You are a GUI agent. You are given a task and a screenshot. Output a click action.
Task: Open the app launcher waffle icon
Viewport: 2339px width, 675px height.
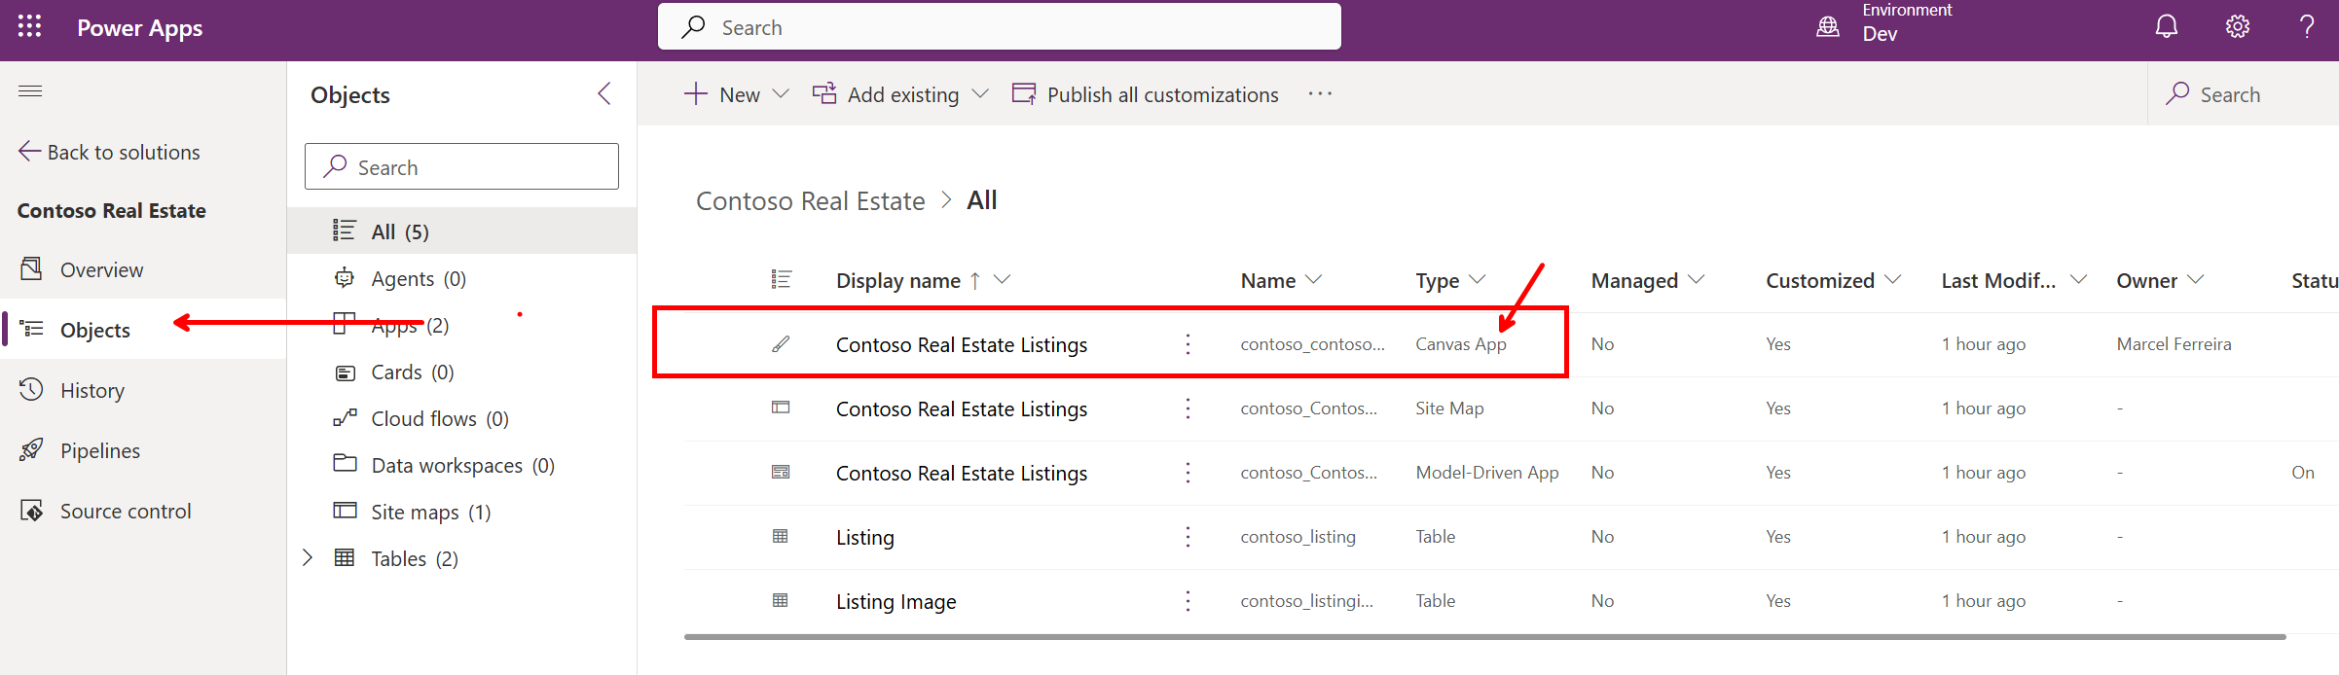(x=29, y=27)
